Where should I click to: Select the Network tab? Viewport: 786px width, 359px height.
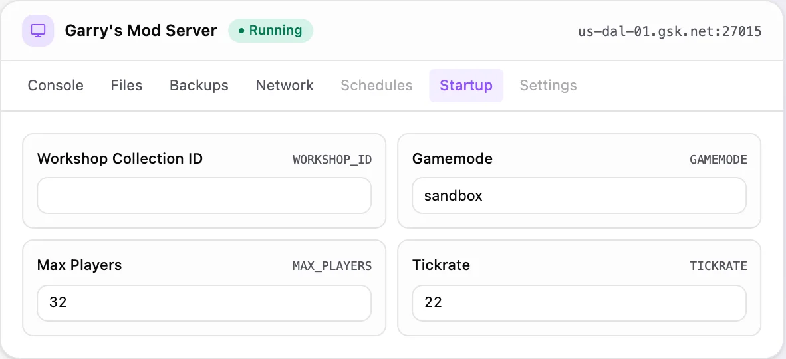[x=285, y=85]
